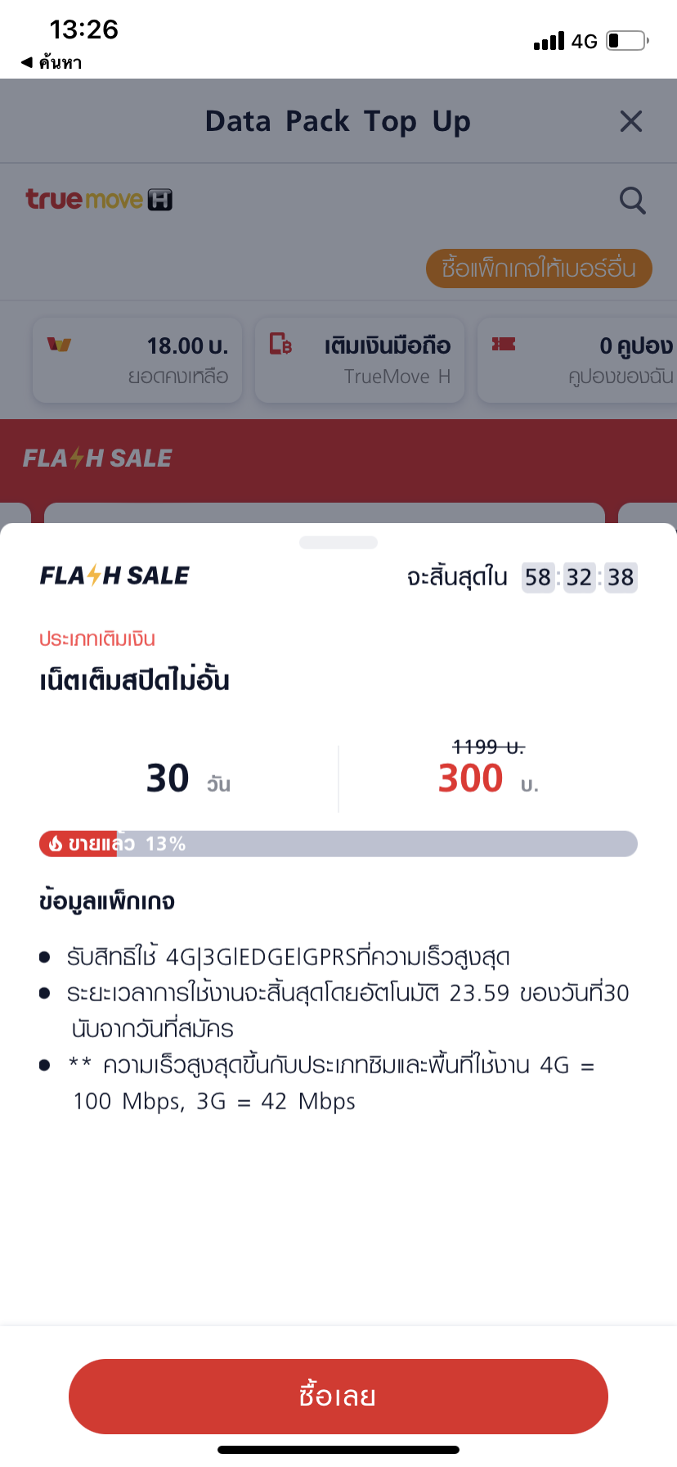This screenshot has height=1467, width=677.
Task: Tap the sold 13% progress bar
Action: click(x=338, y=844)
